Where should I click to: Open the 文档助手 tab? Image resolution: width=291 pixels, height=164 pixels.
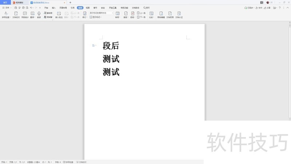[136, 8]
